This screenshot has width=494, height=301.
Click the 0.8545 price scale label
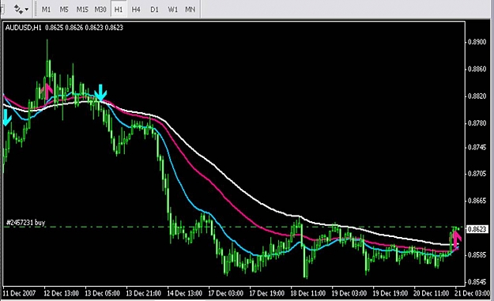(477, 281)
